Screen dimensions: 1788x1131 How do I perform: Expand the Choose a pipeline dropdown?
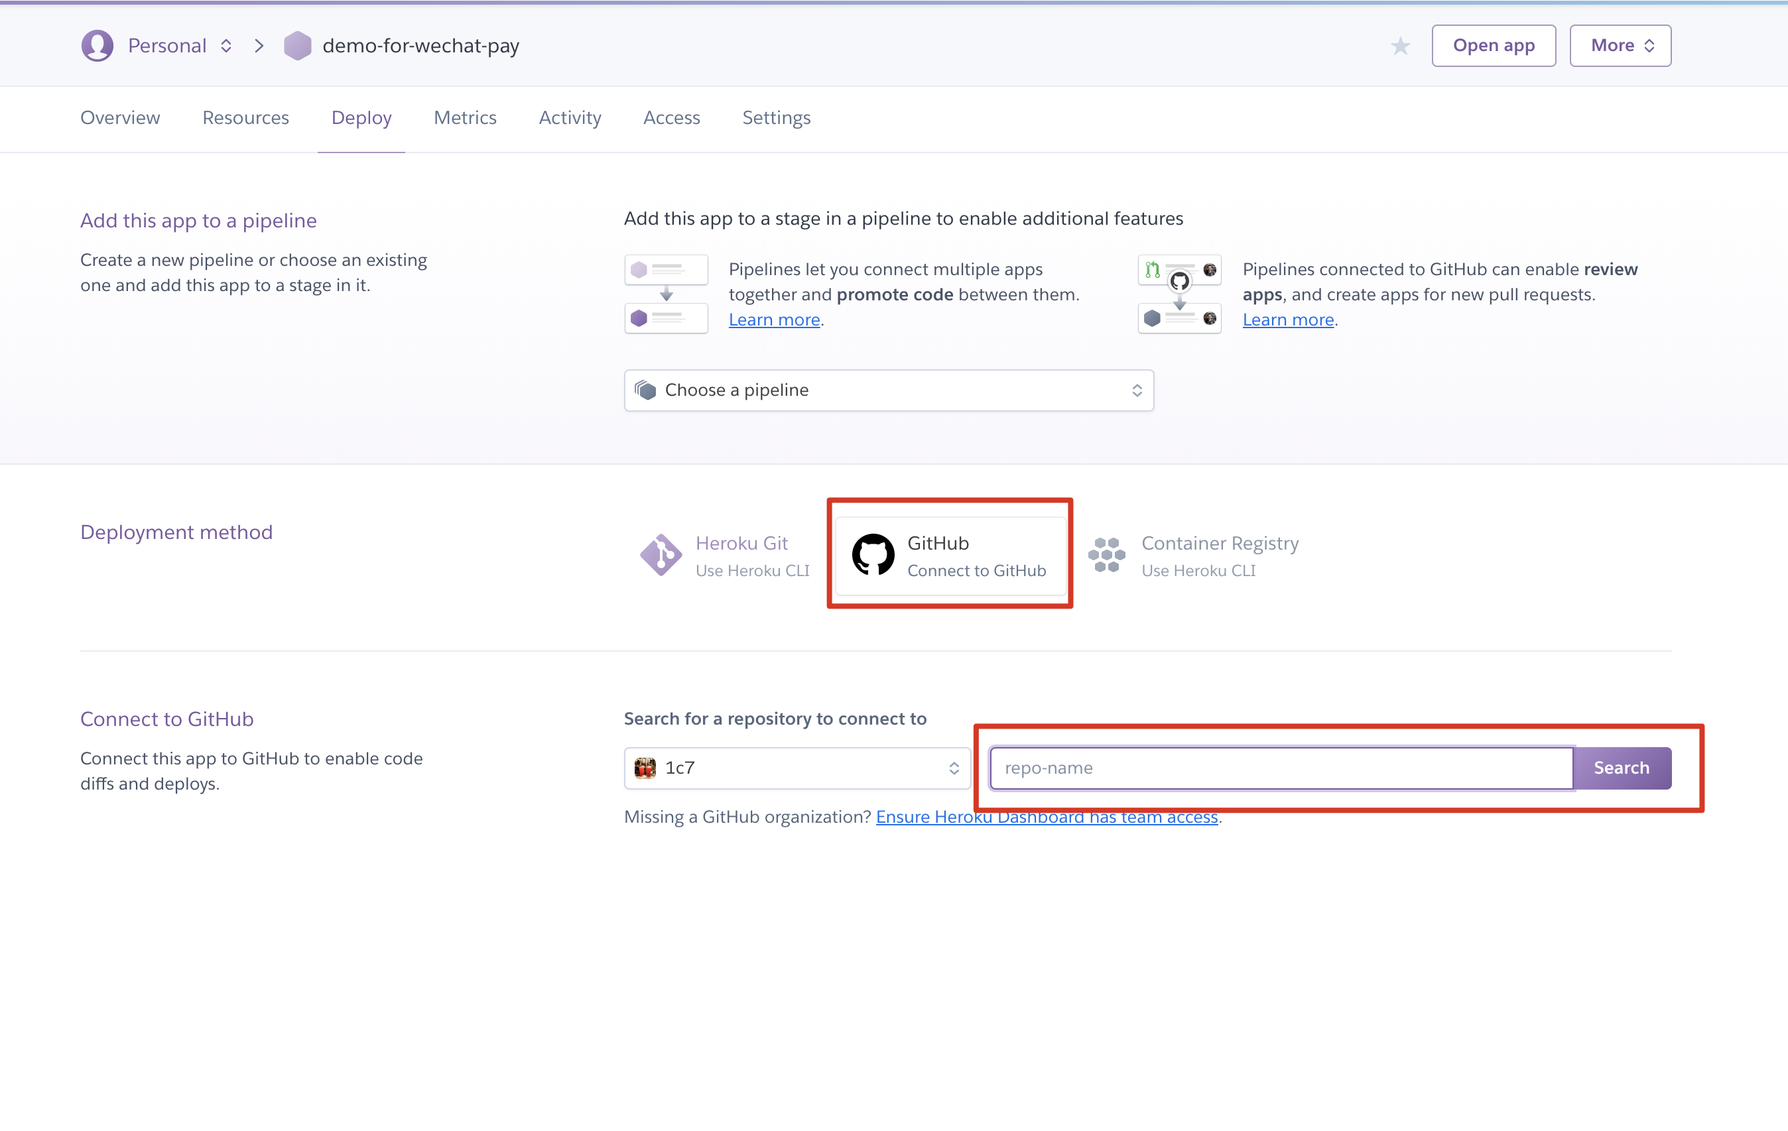point(889,390)
